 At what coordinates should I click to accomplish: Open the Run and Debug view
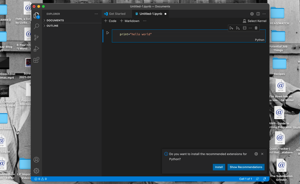pyautogui.click(x=36, y=49)
